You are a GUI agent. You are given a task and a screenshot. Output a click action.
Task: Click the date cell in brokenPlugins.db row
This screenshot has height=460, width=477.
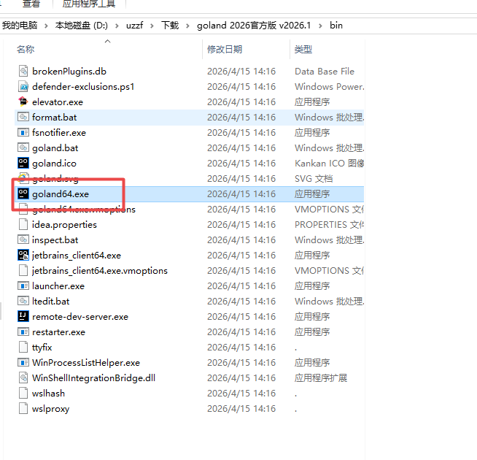241,72
